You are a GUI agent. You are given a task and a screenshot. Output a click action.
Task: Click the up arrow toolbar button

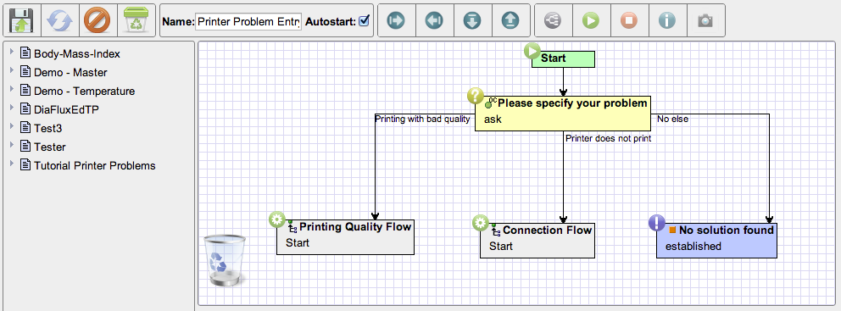pyautogui.click(x=510, y=21)
